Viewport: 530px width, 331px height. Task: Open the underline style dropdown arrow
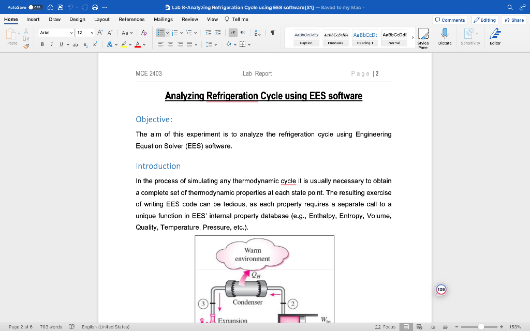tap(68, 44)
